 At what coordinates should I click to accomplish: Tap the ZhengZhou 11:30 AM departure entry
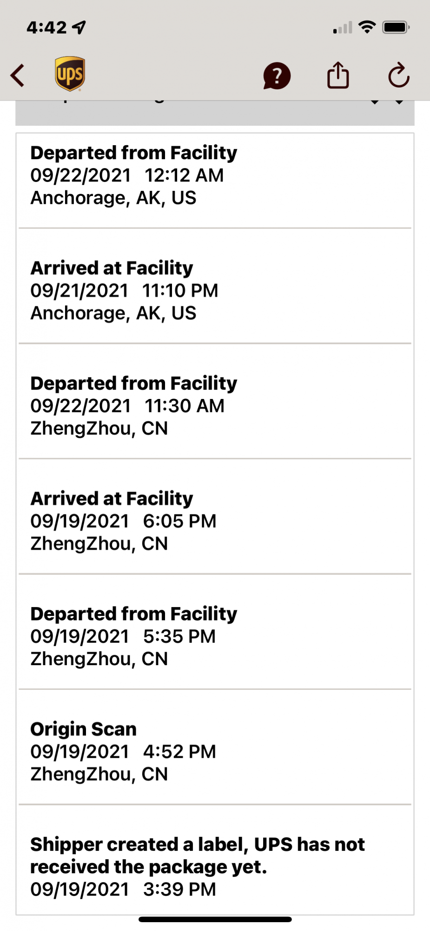tap(215, 405)
